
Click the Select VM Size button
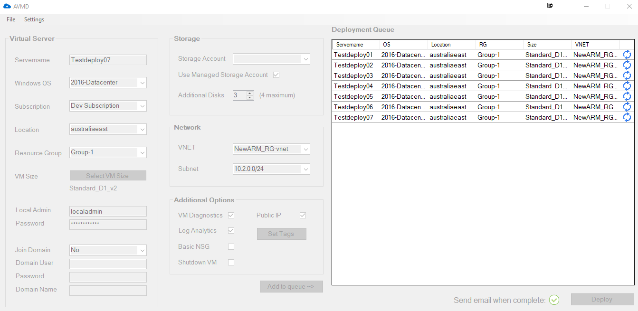point(108,176)
